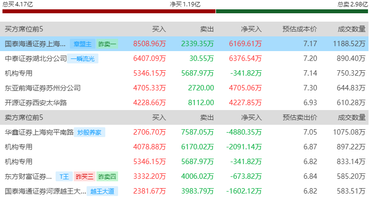Image resolution: width=369 pixels, height=197 pixels.
Task: Click the 买方席位前5 header
Action: (24, 29)
